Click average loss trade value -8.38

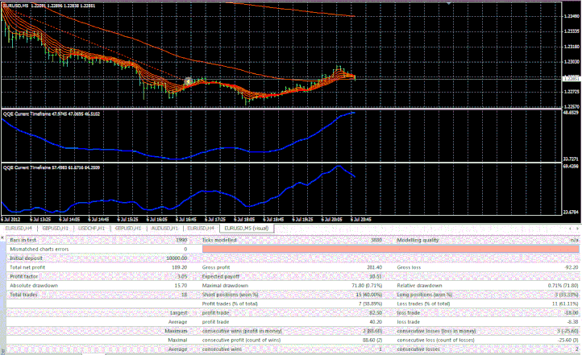(572, 322)
